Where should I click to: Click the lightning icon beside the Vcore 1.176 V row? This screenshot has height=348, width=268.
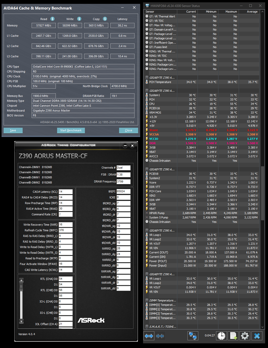[147, 130]
